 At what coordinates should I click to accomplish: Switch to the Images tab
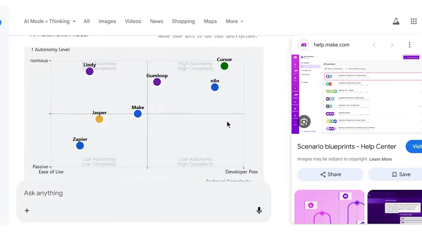point(107,21)
